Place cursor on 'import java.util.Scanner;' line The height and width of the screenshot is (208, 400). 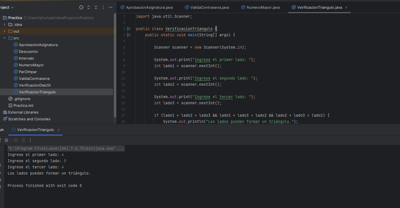pos(164,16)
